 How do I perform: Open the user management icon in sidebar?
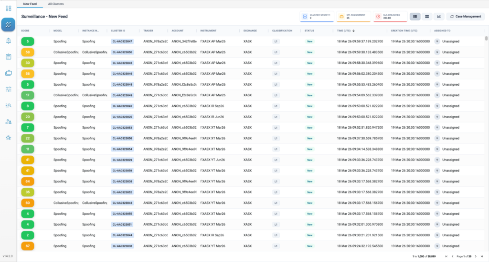pyautogui.click(x=9, y=121)
